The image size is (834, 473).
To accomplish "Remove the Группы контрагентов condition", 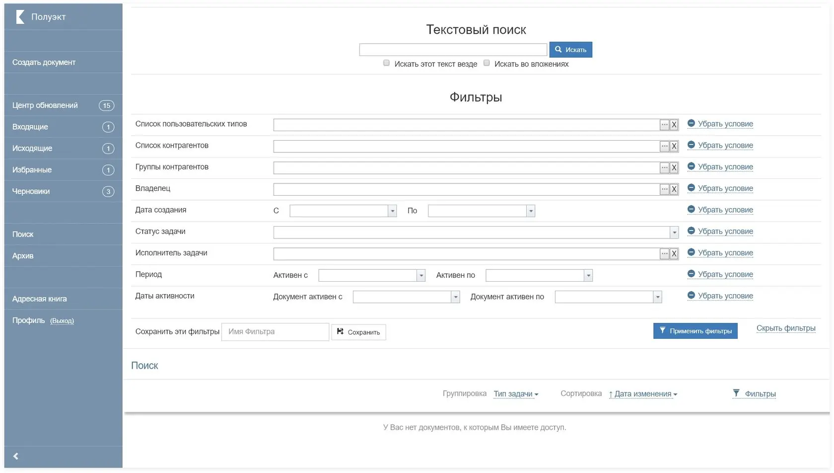I will pyautogui.click(x=720, y=167).
